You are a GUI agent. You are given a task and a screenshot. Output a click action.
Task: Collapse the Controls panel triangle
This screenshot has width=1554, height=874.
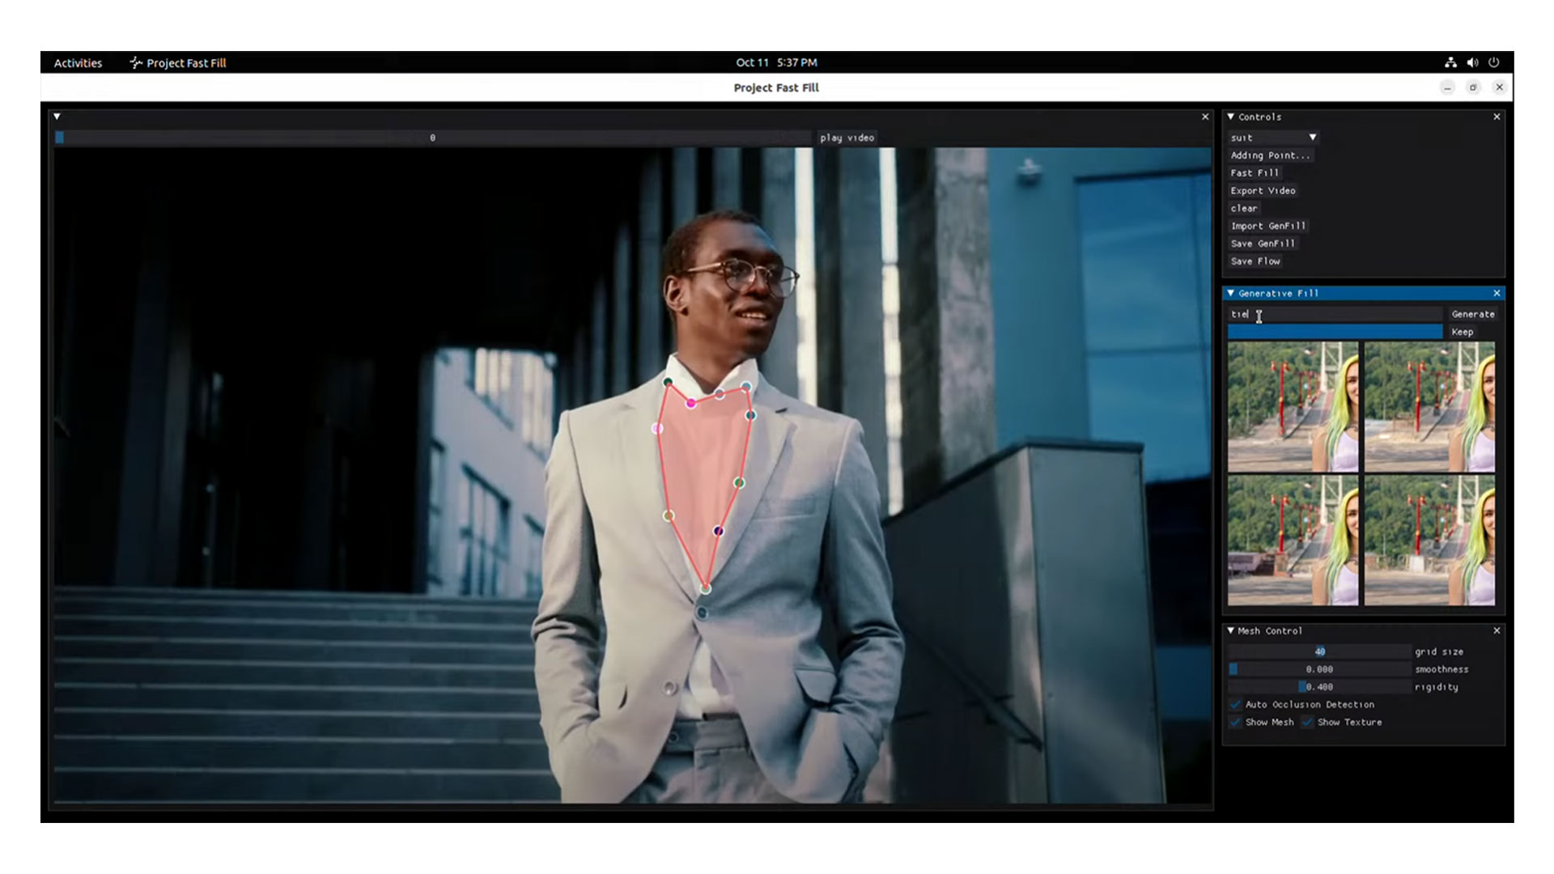coord(1231,117)
